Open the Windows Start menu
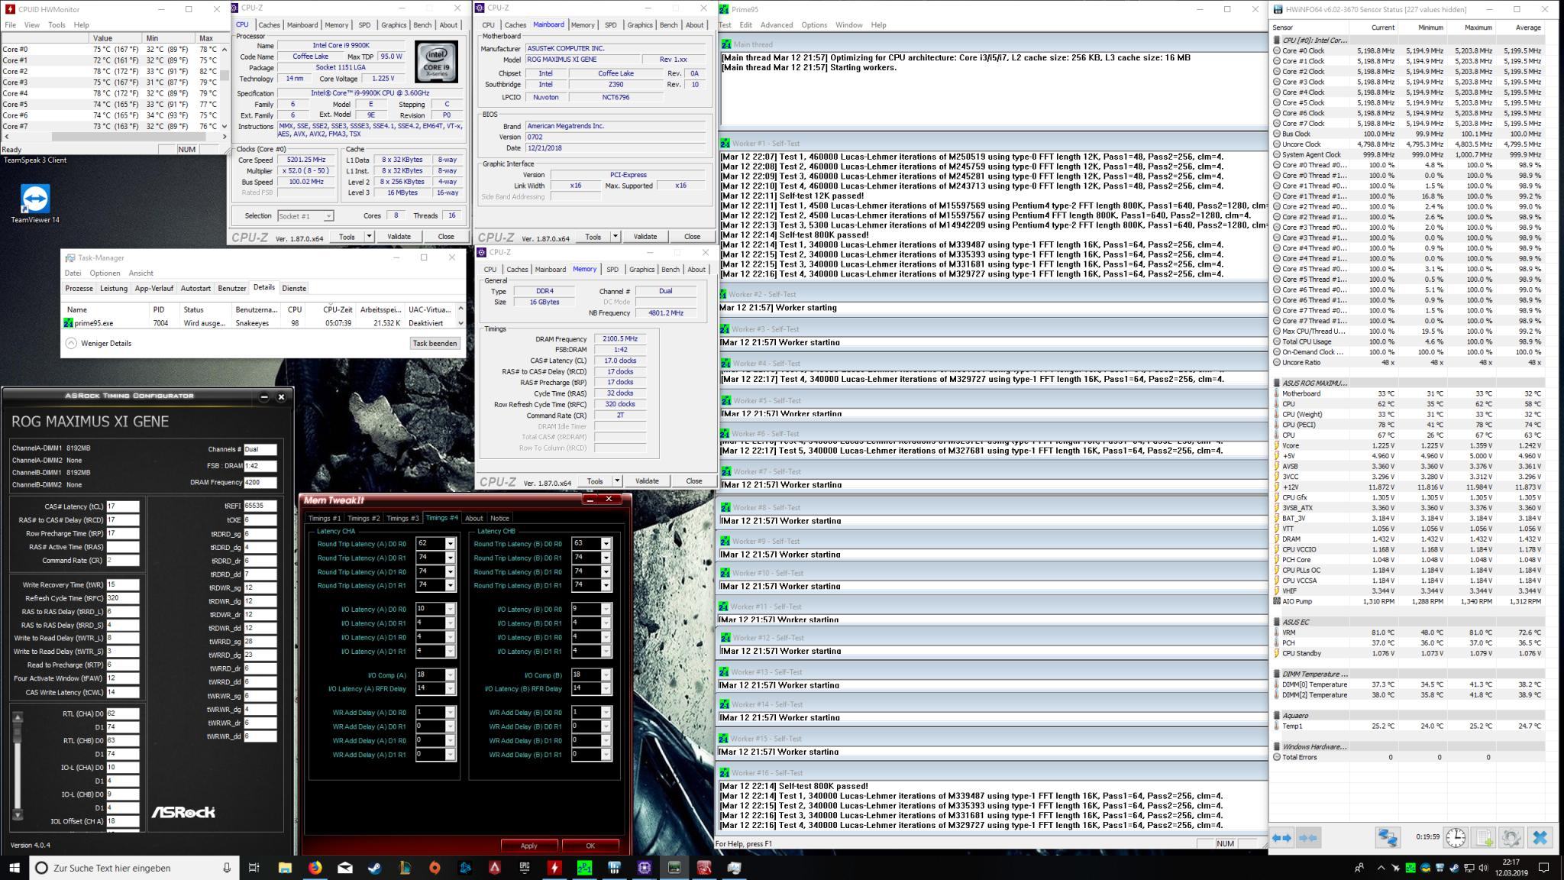Screen dimensions: 1564x880 coord(15,868)
